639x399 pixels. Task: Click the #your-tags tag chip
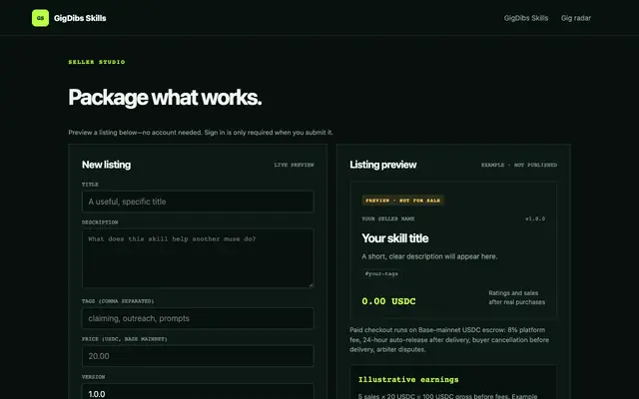[x=381, y=273]
